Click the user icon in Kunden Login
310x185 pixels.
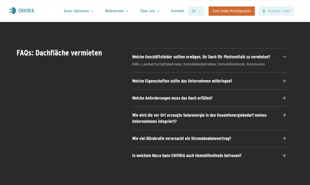(x=264, y=11)
